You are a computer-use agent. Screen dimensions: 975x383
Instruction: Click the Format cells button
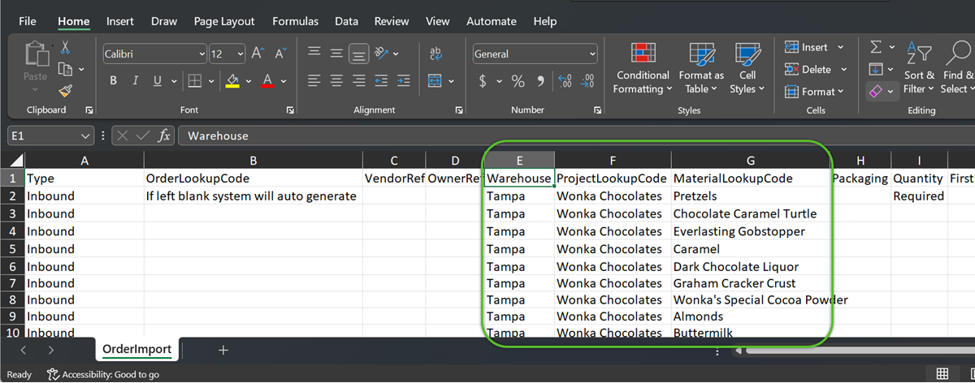815,91
